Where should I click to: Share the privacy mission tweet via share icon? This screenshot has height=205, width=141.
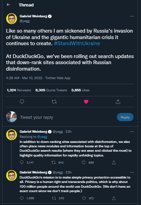pyautogui.click(x=114, y=198)
